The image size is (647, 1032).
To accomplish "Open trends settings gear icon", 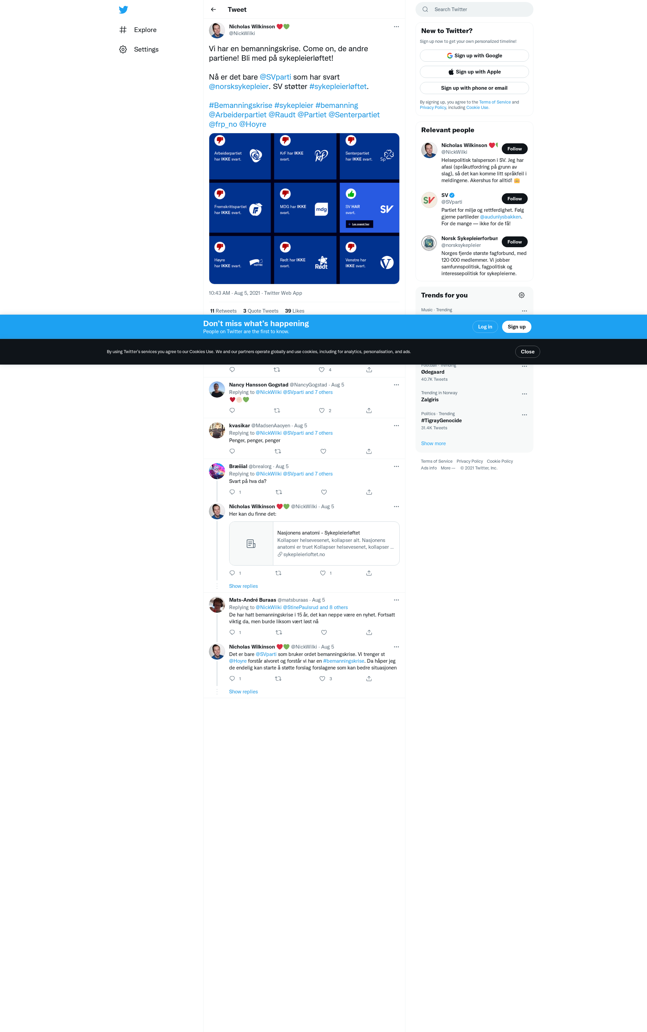I will 521,295.
